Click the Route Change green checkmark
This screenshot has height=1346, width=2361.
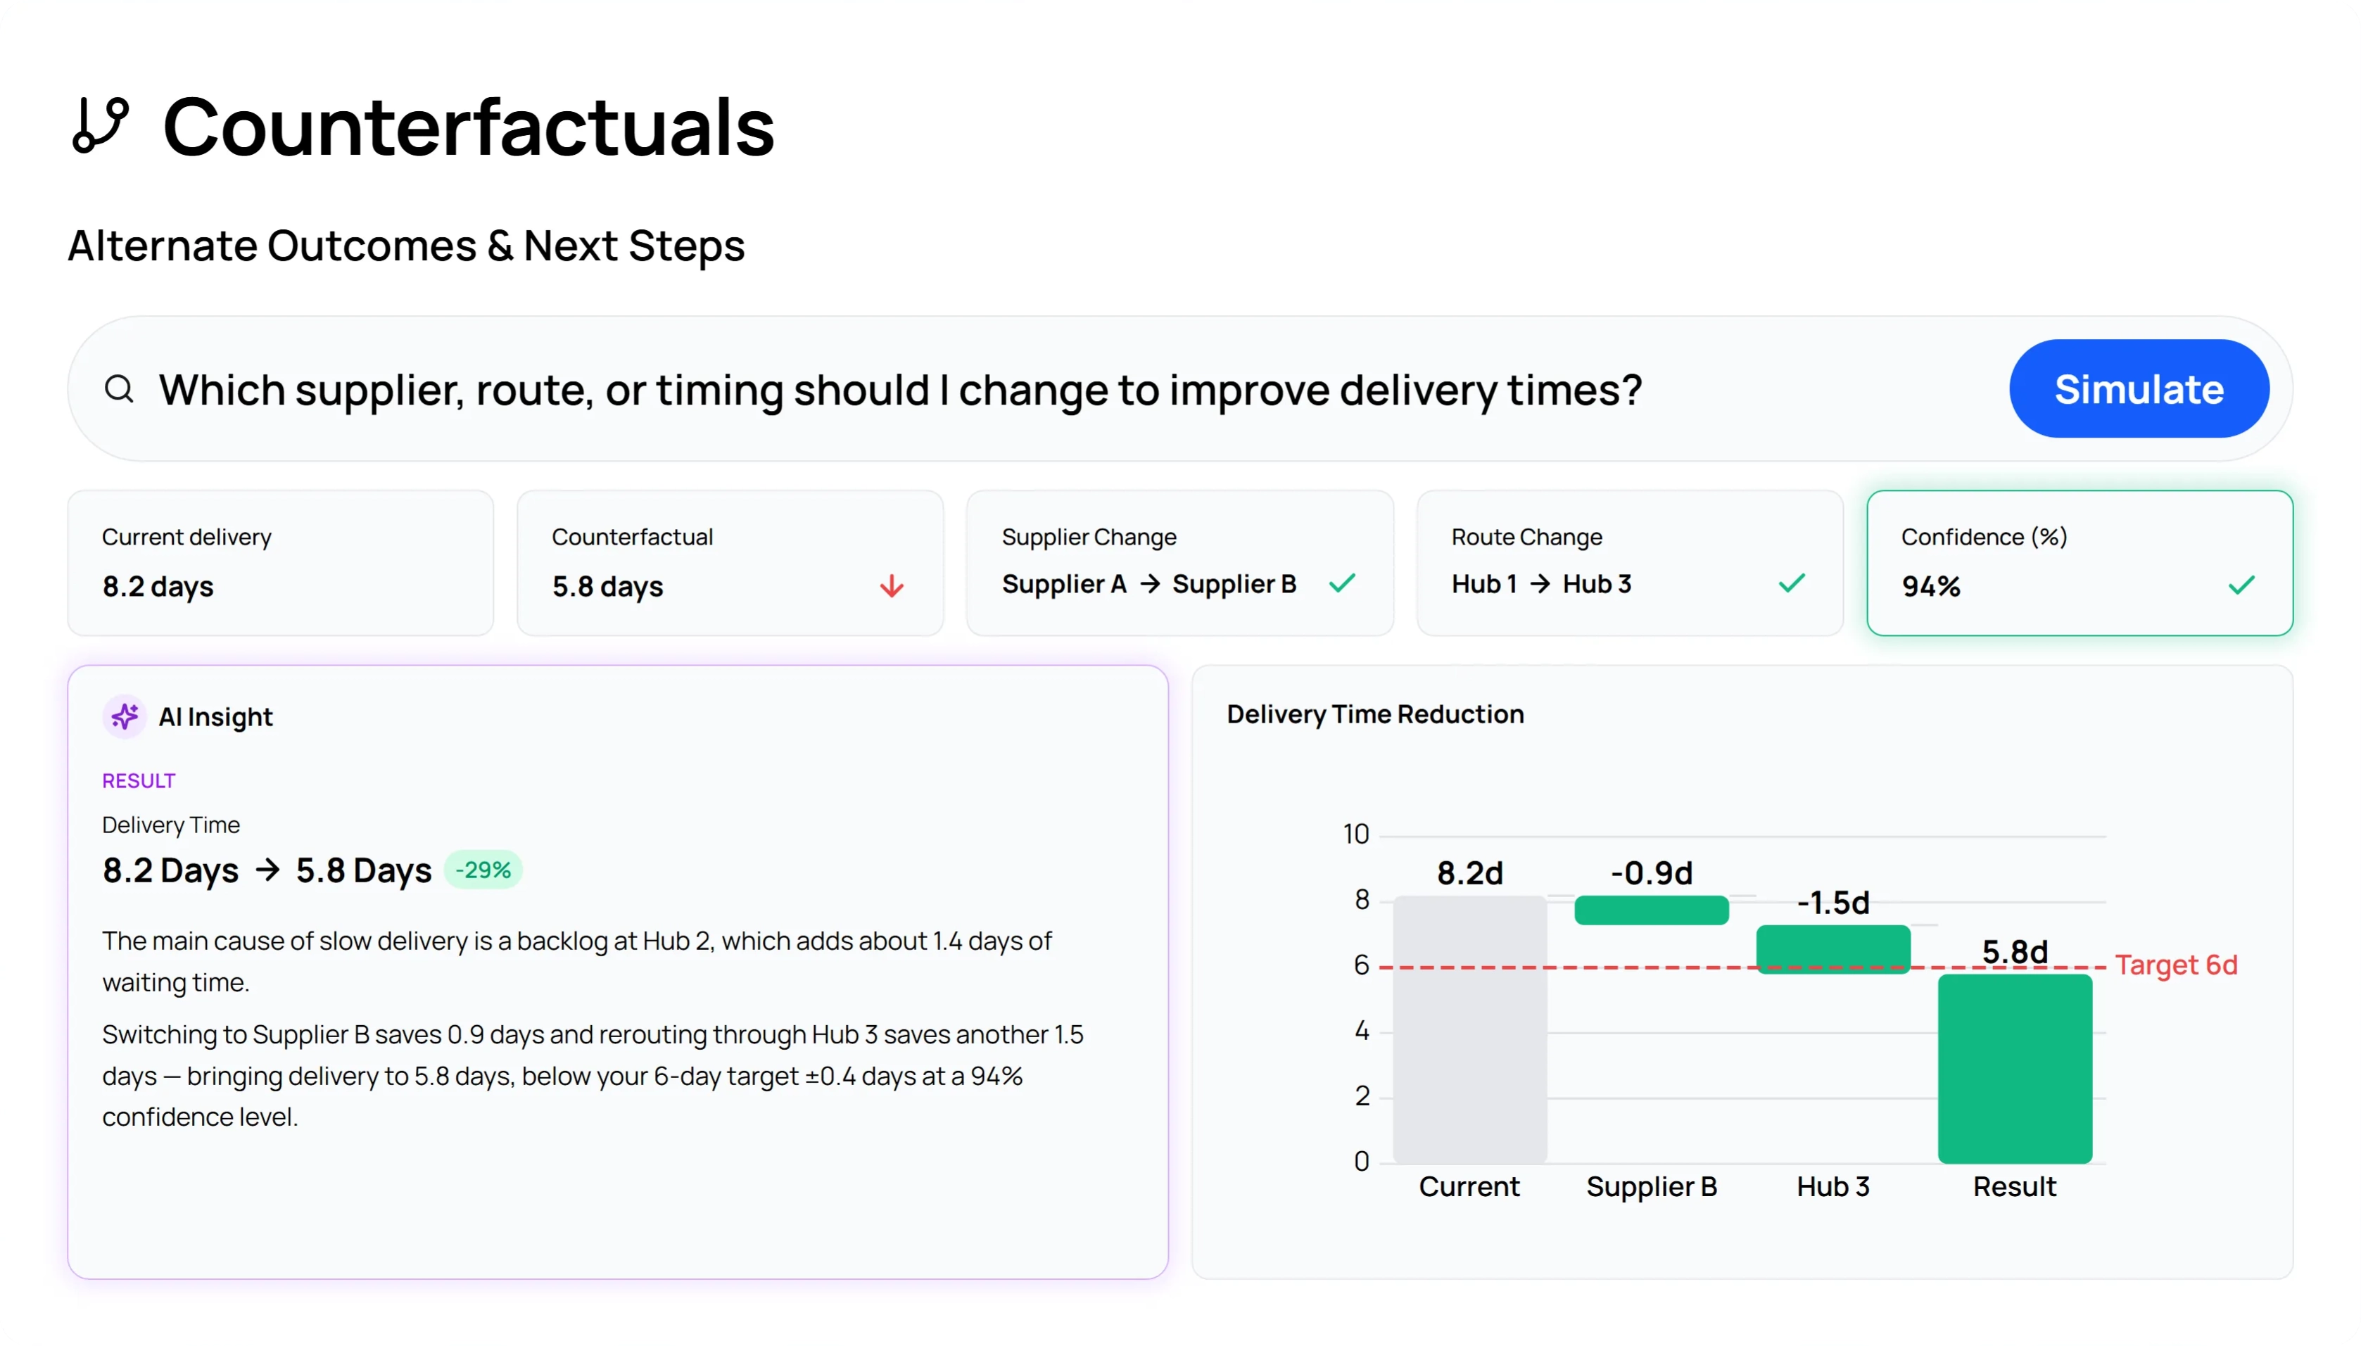[x=1792, y=583]
